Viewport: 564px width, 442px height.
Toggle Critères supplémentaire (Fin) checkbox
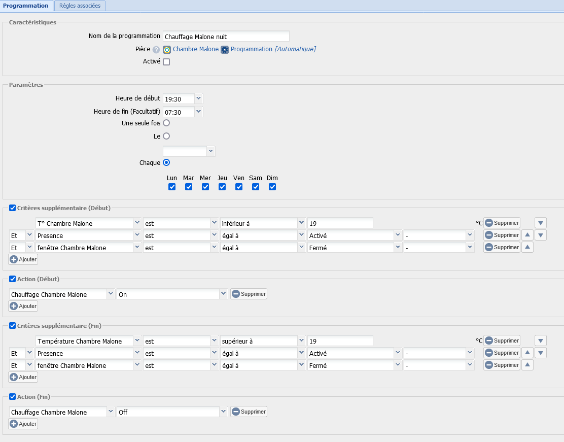tap(13, 326)
